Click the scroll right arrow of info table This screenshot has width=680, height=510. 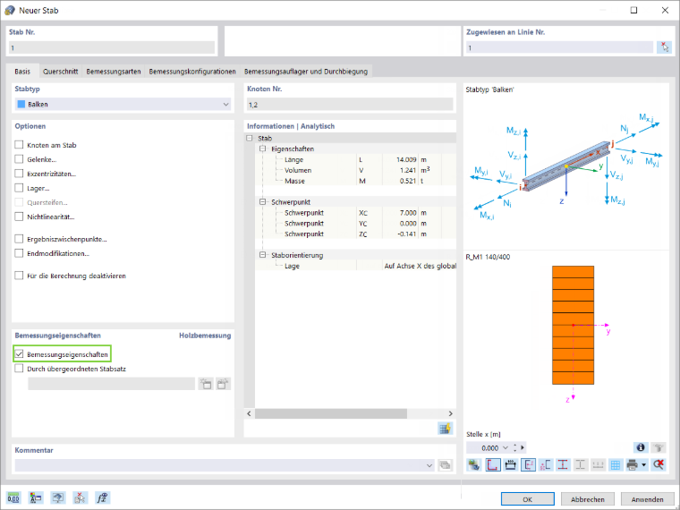tap(450, 413)
